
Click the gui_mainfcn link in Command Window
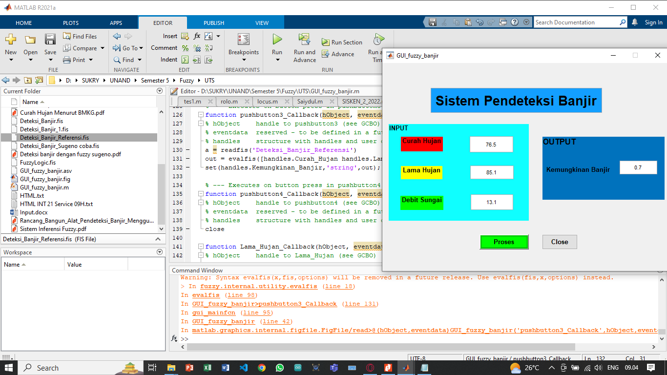(214, 312)
